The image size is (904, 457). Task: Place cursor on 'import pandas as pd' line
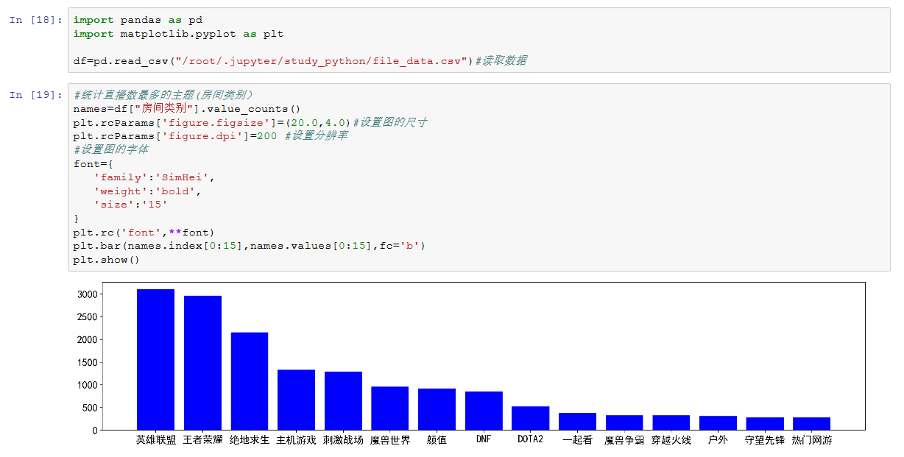click(138, 20)
